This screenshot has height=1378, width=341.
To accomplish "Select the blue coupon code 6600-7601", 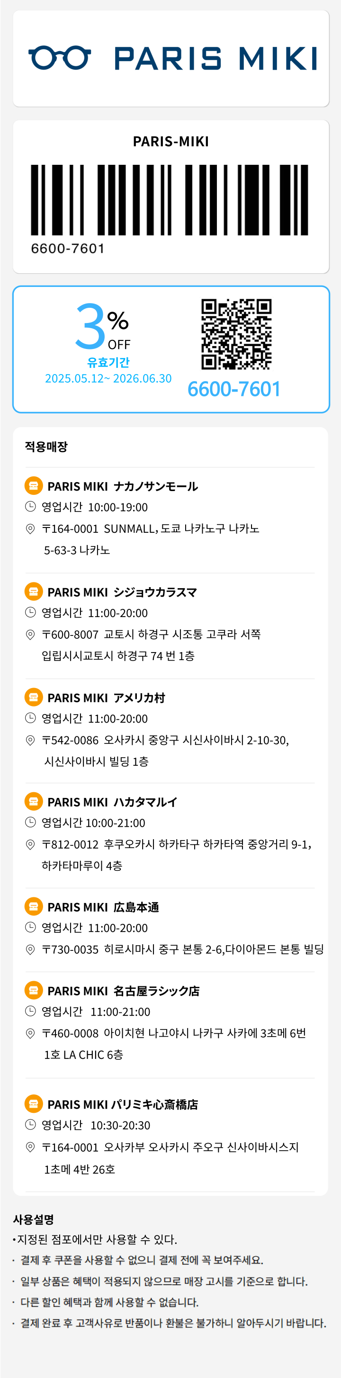I will tap(234, 389).
